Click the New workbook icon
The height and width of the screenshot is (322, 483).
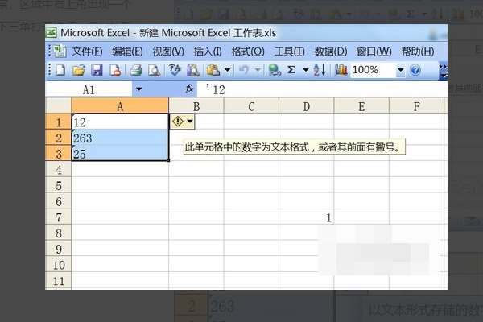(x=60, y=70)
